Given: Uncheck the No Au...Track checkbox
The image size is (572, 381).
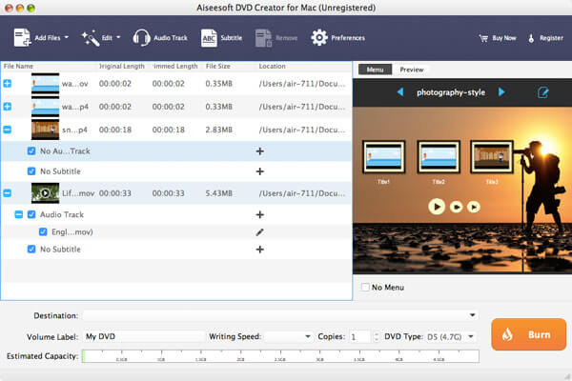Looking at the screenshot, I should pos(31,150).
